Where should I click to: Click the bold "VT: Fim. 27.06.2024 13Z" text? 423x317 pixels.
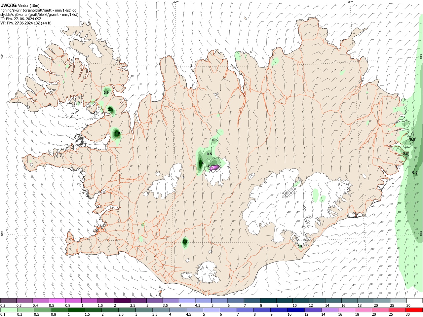pyautogui.click(x=20, y=23)
